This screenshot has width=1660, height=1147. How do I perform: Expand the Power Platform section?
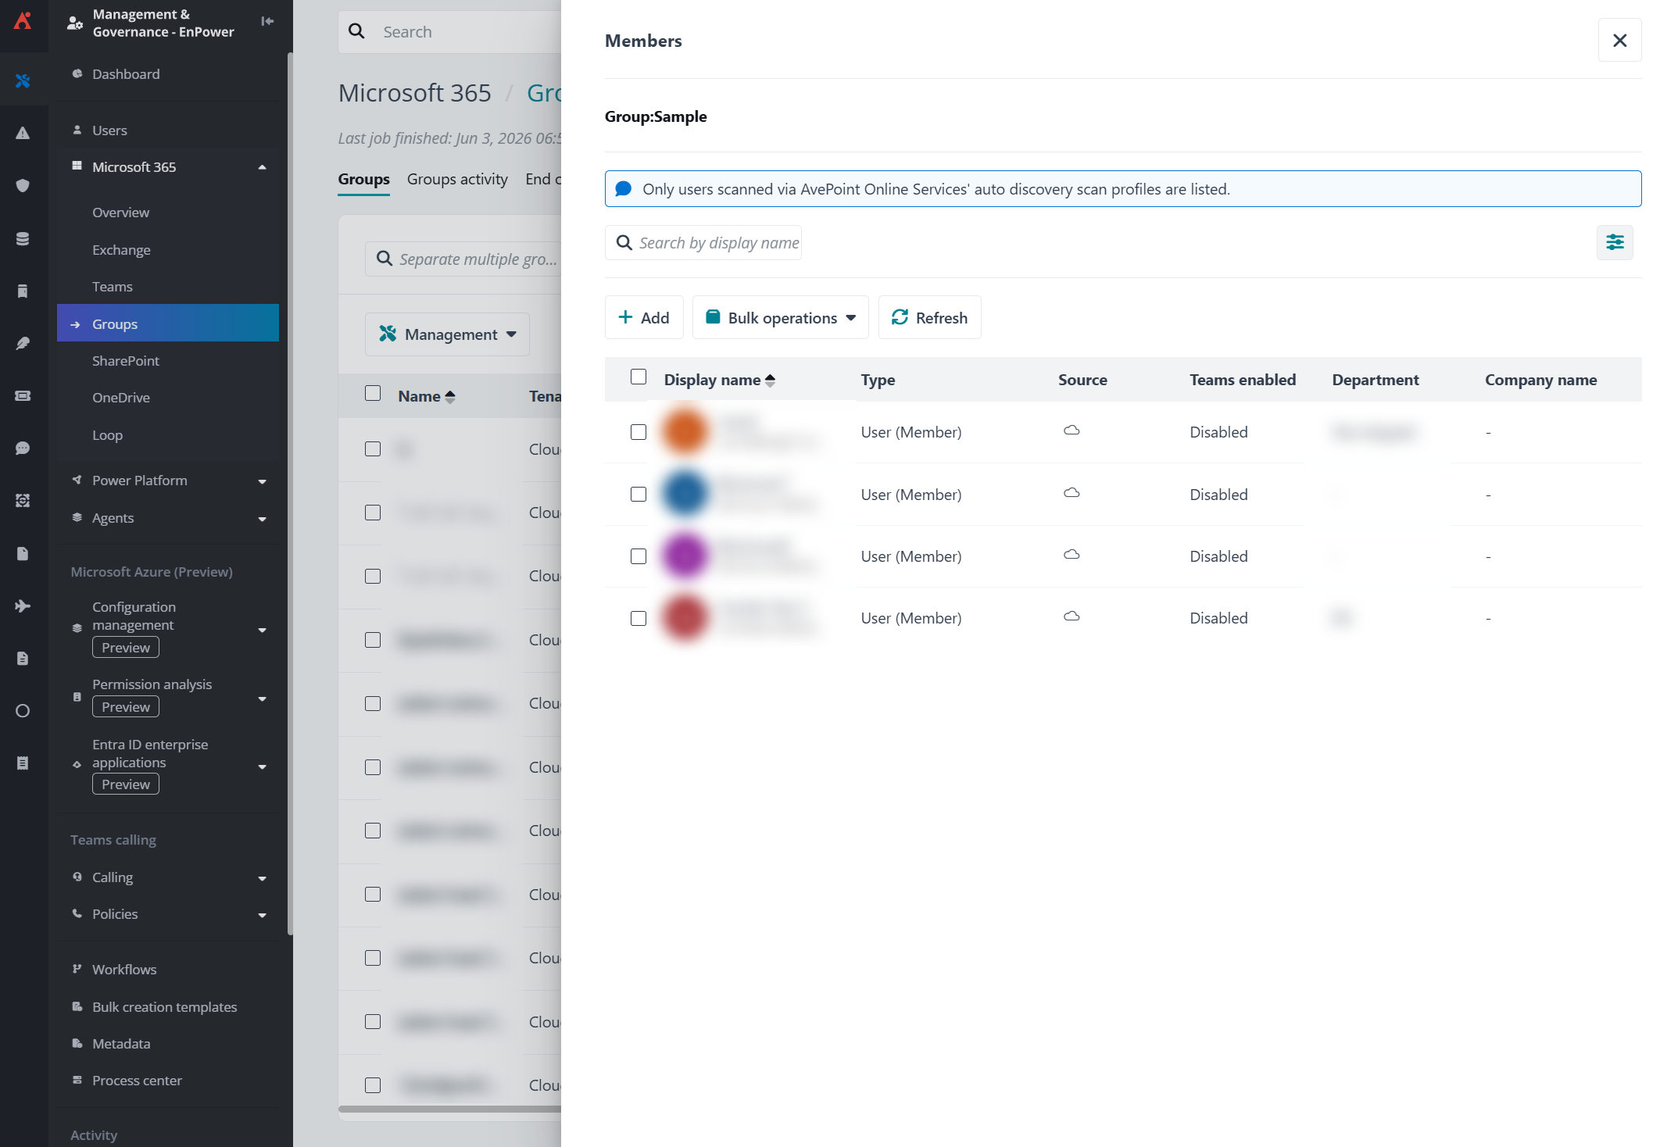263,481
